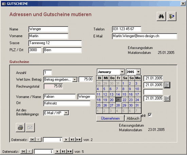Screen dimensions: 187x155
Task: Jump to last record in bottom navigator
Action: coord(64,151)
